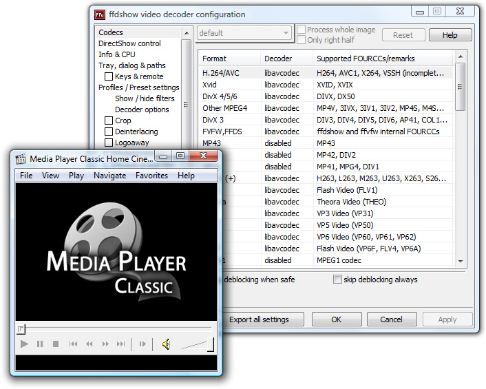
Task: Click the Decoder column header
Action: click(287, 59)
